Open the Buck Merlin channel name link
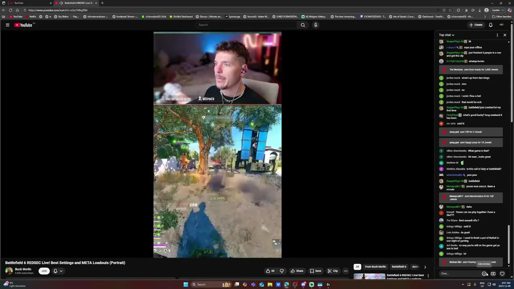Viewport: 514px width, 289px height. pyautogui.click(x=23, y=269)
